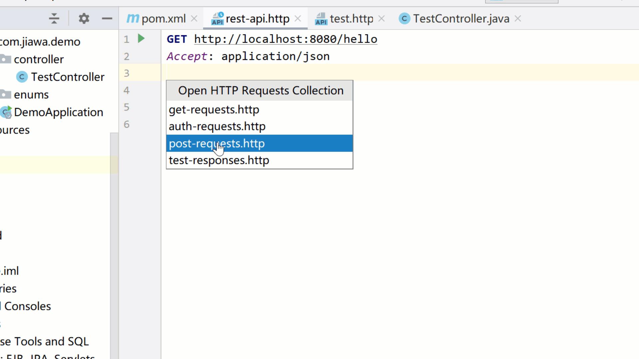Click the DemoApplication Spring Boot icon

6,112
